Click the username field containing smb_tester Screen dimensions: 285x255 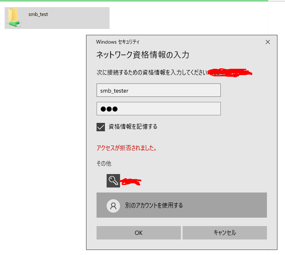[159, 90]
